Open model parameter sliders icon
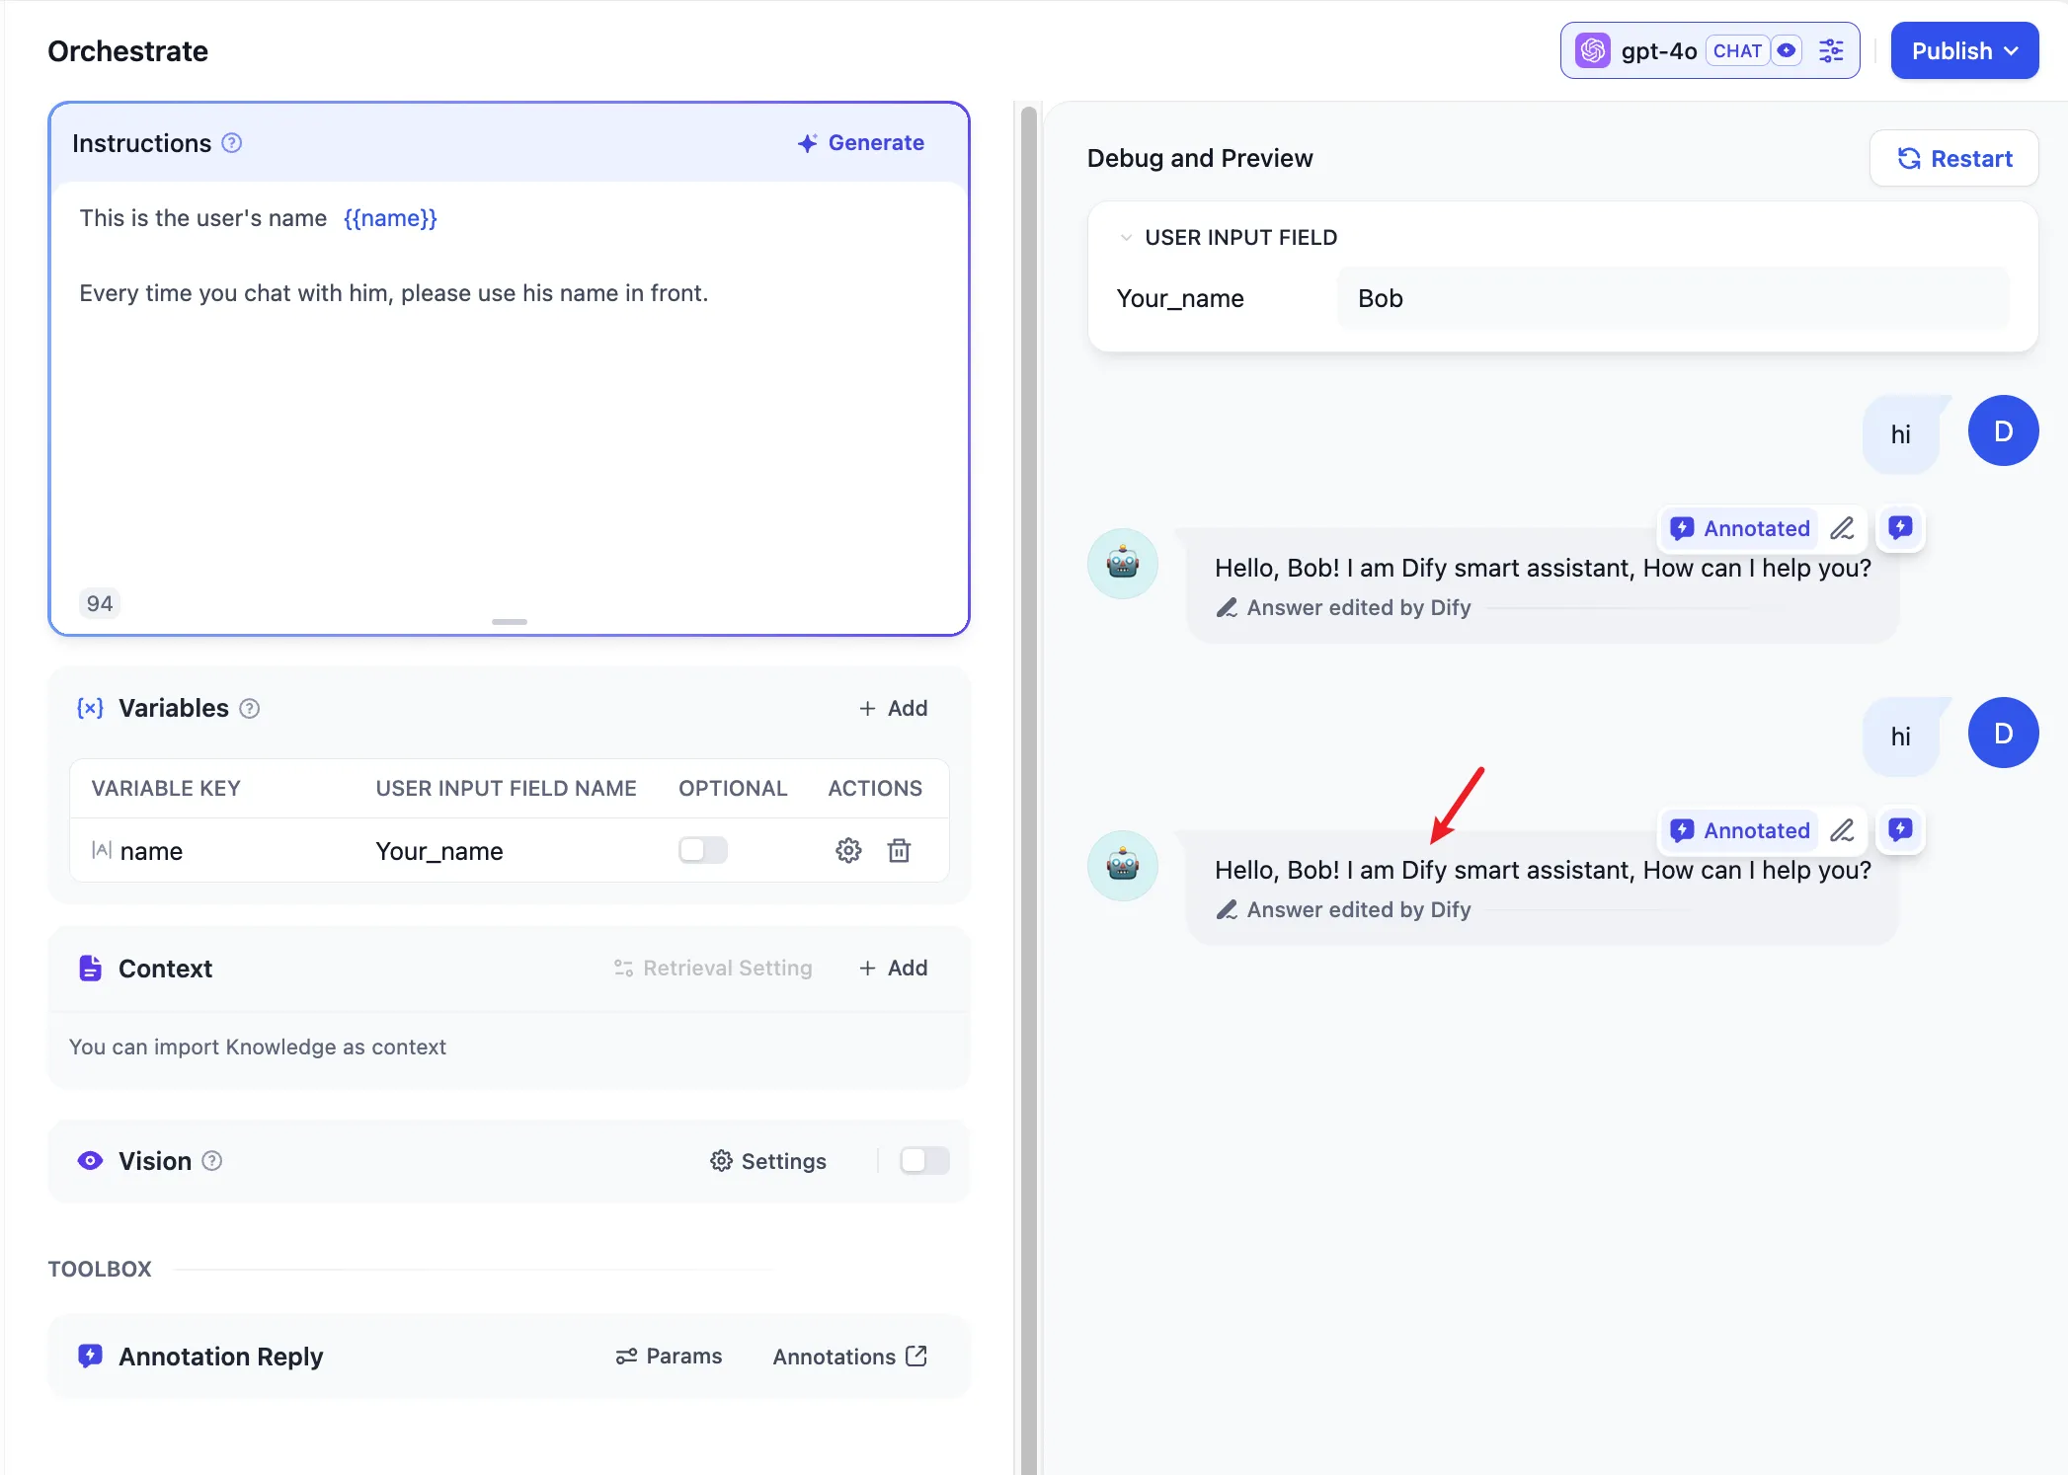The image size is (2068, 1475). click(1831, 51)
